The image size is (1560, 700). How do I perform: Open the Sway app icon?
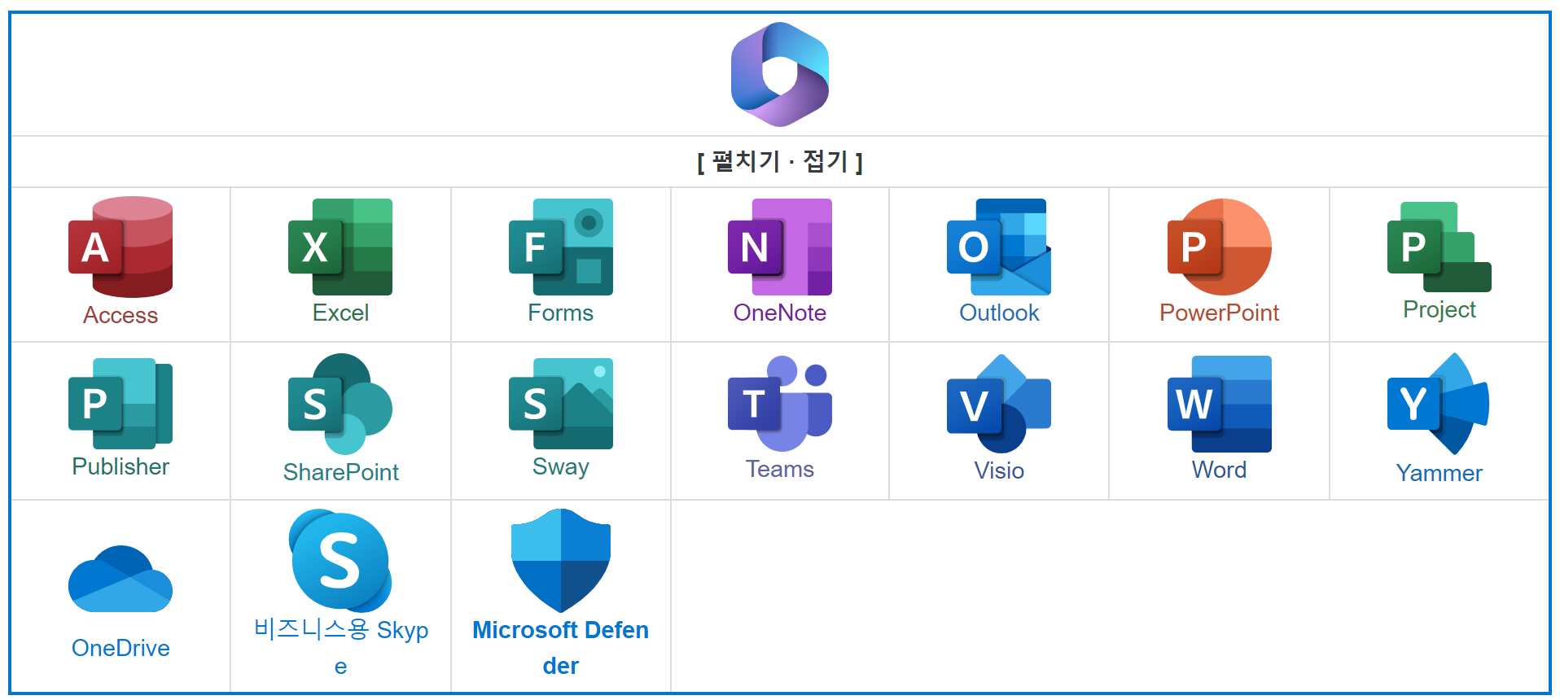pyautogui.click(x=561, y=403)
